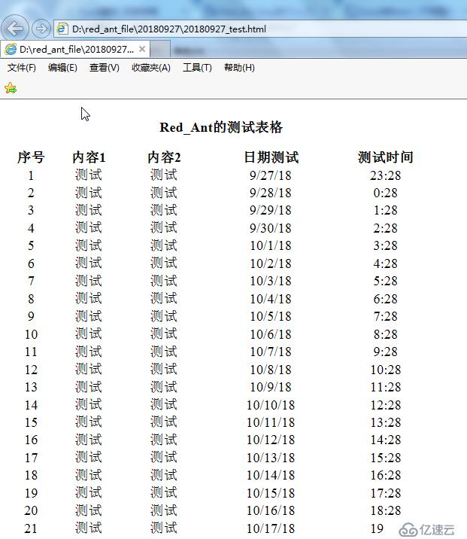This screenshot has height=539, width=467.
Task: Click the date cell 10/12/18
Action: point(271,440)
